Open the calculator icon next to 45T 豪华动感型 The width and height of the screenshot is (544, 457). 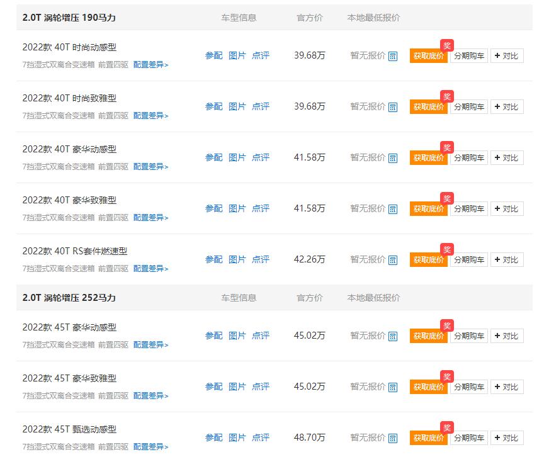(x=392, y=336)
